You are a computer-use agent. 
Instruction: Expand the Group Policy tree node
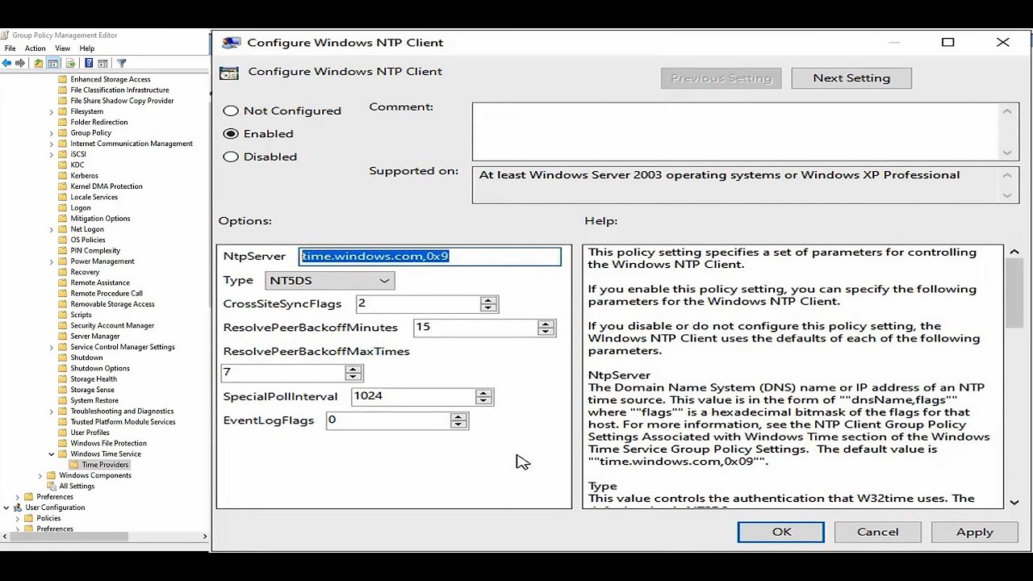pos(52,133)
